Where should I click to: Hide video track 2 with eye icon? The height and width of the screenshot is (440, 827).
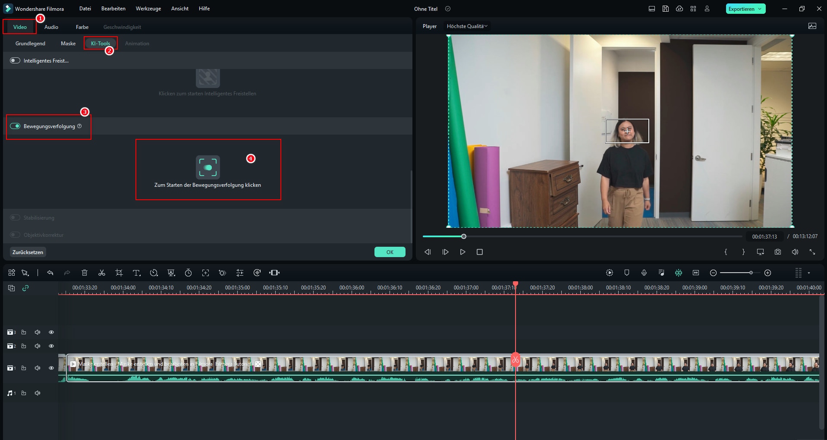tap(51, 346)
